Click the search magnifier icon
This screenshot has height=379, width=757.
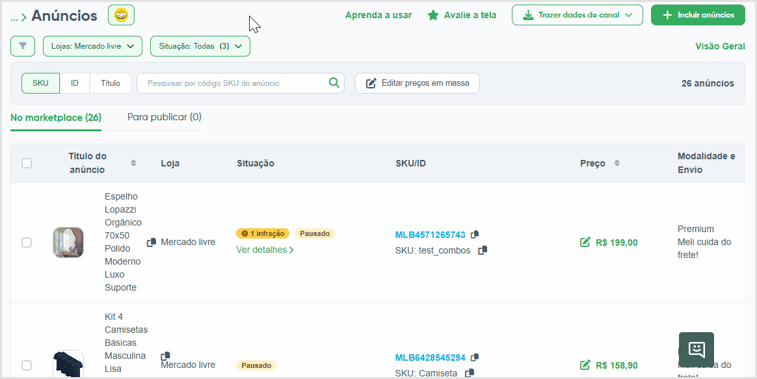(334, 83)
